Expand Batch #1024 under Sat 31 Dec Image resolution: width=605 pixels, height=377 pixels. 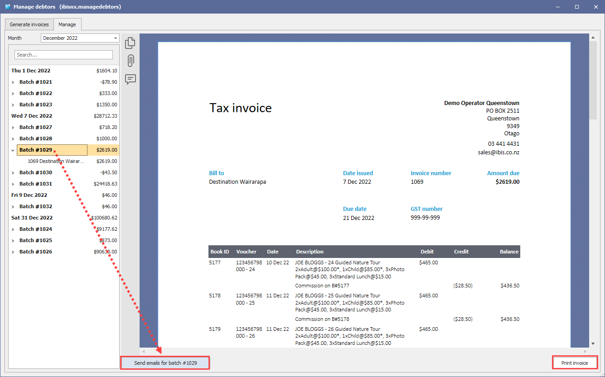(x=13, y=229)
